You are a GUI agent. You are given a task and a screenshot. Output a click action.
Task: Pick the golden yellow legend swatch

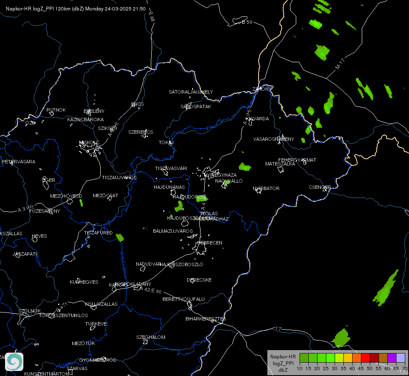click(x=348, y=358)
